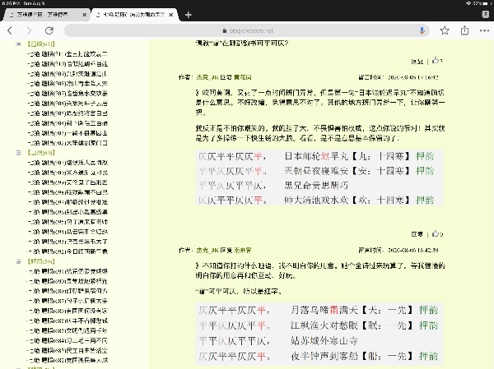Open sidebar post 七绝 题照(701)

click(68, 163)
